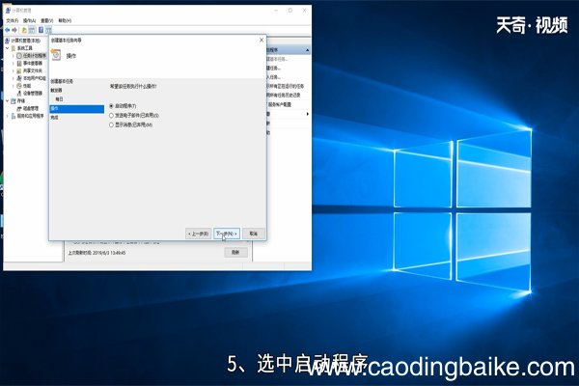Click 创建任务... in the actions pane
Screen dimensions: 579x386
pos(274,69)
